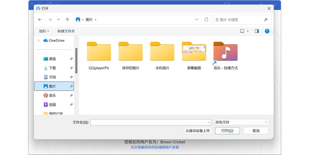Refresh the 图片 folder view

pos(206,19)
